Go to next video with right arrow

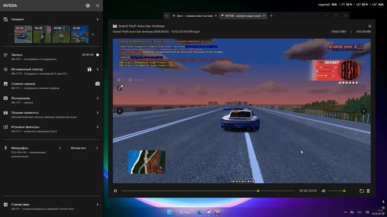coord(364,111)
